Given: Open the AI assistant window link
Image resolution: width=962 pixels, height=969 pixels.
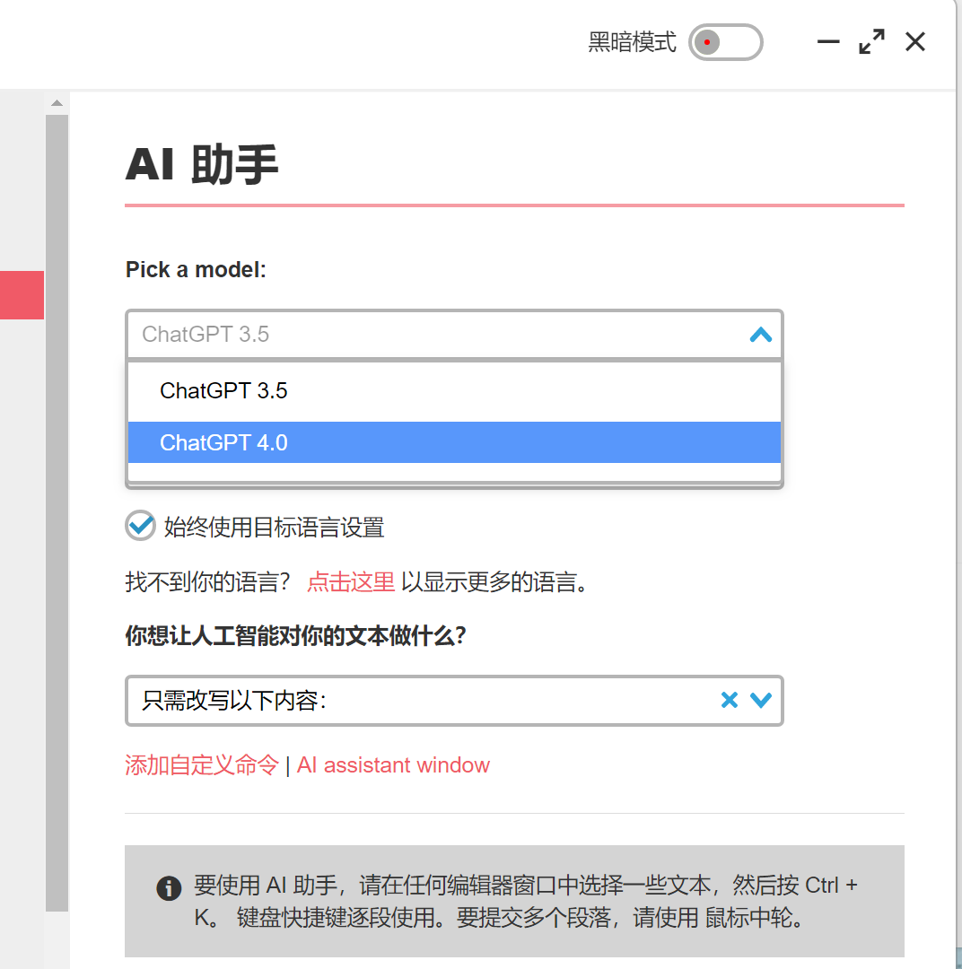Looking at the screenshot, I should point(393,765).
